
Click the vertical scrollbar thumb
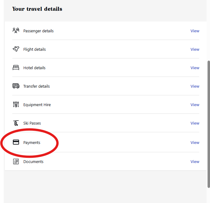coord(209,124)
